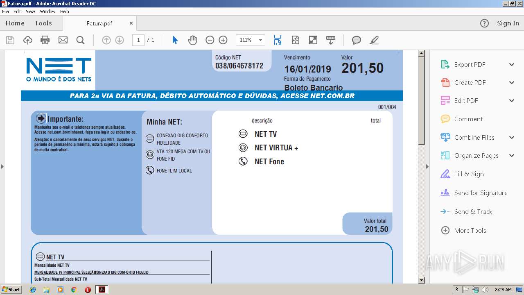
Task: Open the read mode download-style icon
Action: pos(331,40)
